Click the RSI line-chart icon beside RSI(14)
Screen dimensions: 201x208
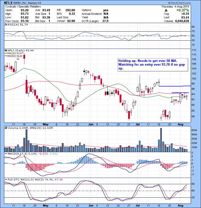tap(6, 25)
